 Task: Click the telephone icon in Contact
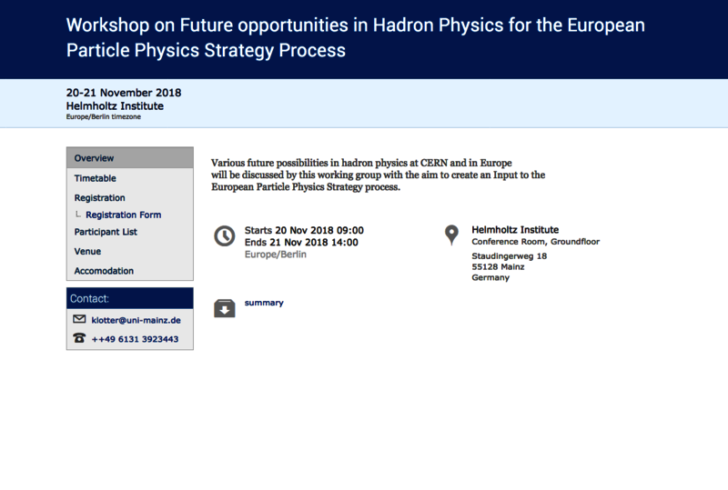point(79,338)
